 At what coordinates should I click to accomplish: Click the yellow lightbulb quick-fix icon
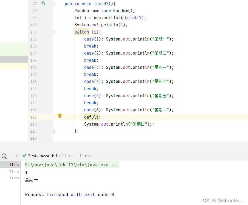(x=60, y=116)
